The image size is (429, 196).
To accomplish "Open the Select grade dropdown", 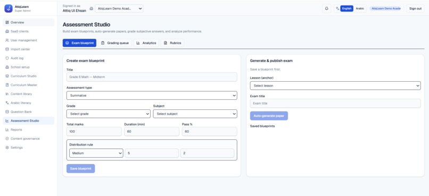I will pos(109,114).
